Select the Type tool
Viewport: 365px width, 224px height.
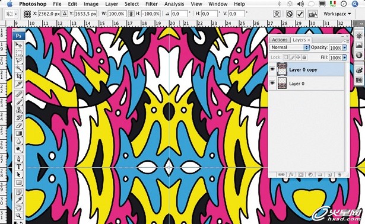click(x=18, y=167)
